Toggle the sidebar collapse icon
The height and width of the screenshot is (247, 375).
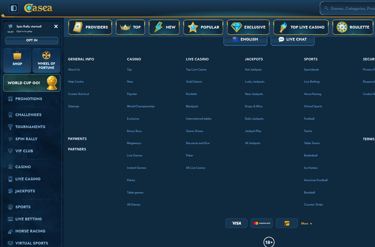click(x=14, y=8)
